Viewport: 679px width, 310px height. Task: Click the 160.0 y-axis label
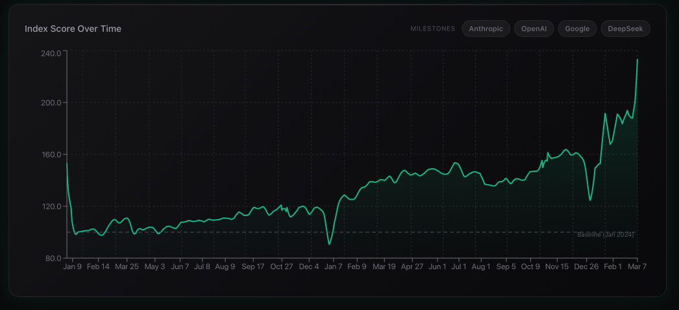51,155
